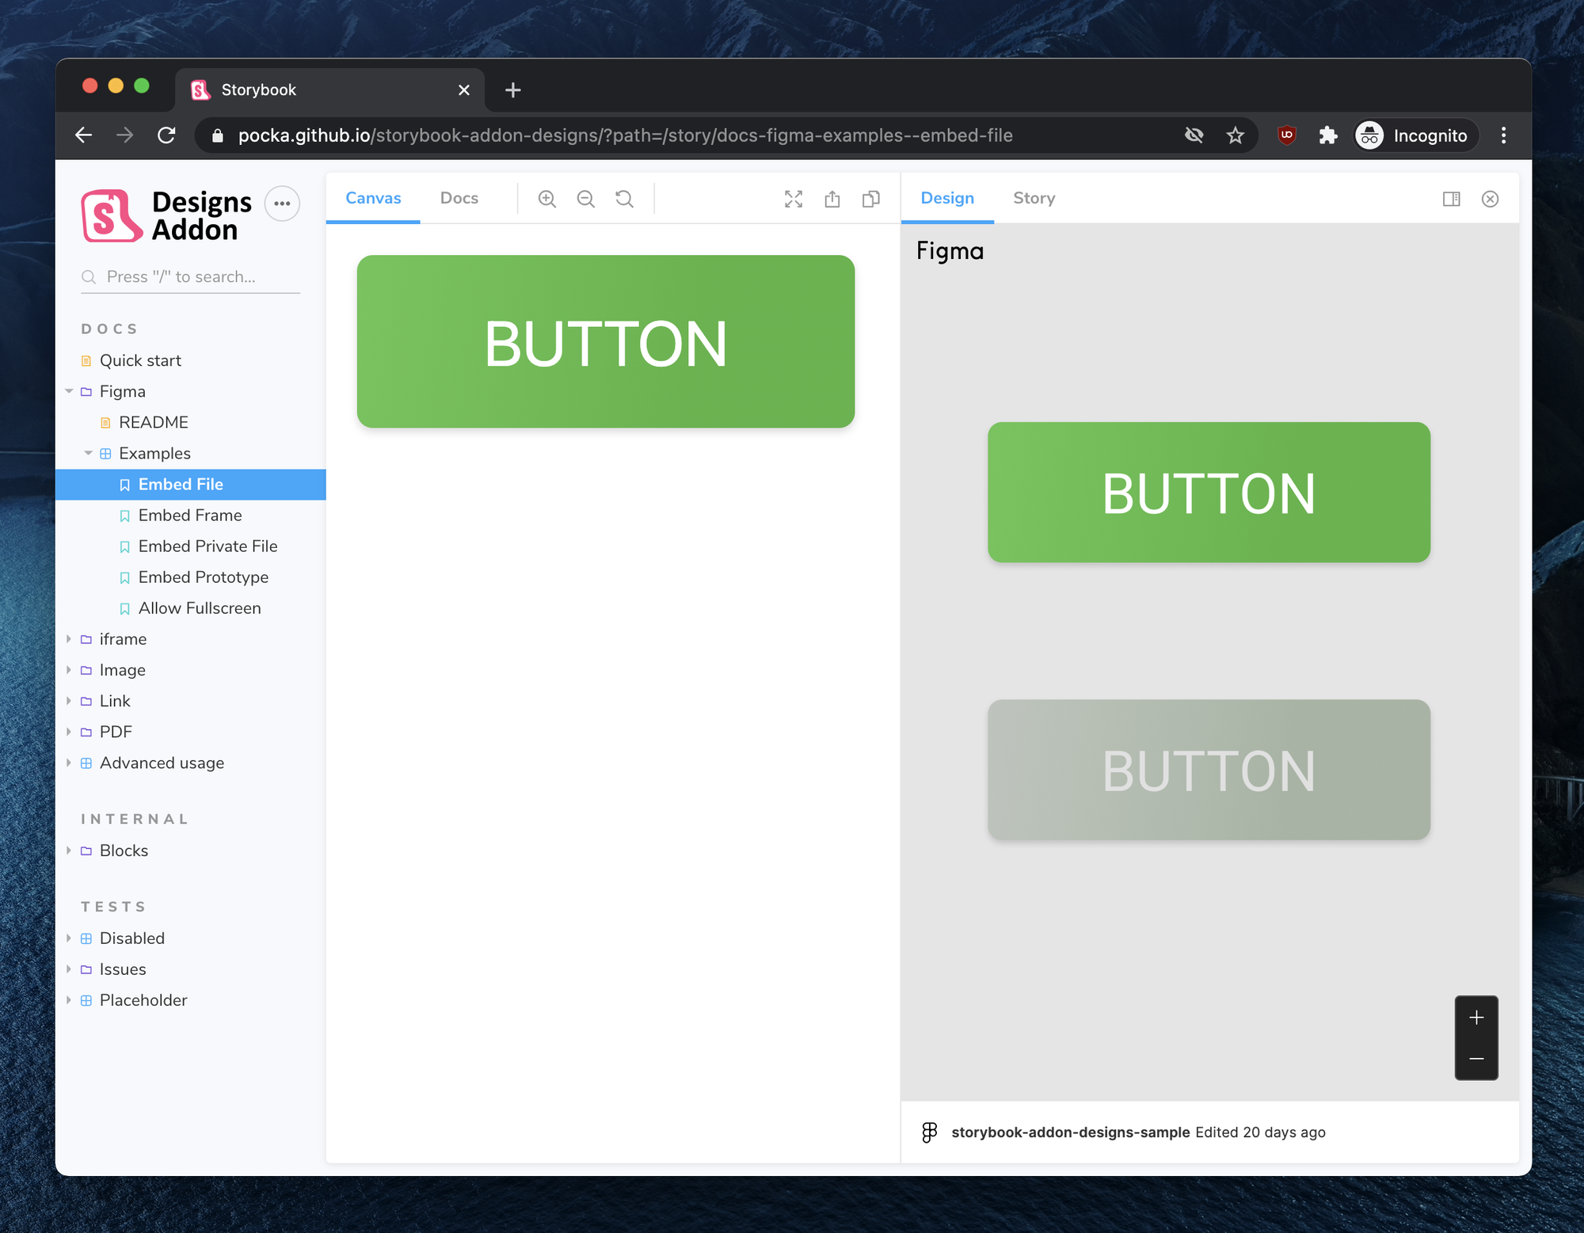Viewport: 1584px width, 1233px height.
Task: Click the zoom in magnifier icon
Action: tap(546, 199)
